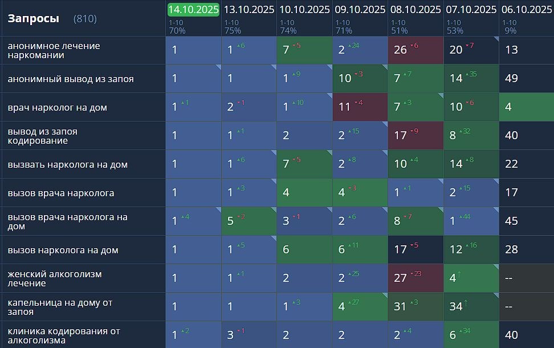Screen dimensions: 554x348
Task: Click corner marker in анонимное лечение 07.10.2025 cell
Action: tap(496, 39)
